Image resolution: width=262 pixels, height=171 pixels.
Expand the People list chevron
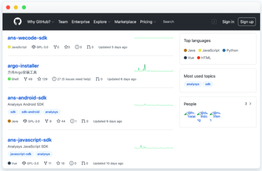pos(250,104)
